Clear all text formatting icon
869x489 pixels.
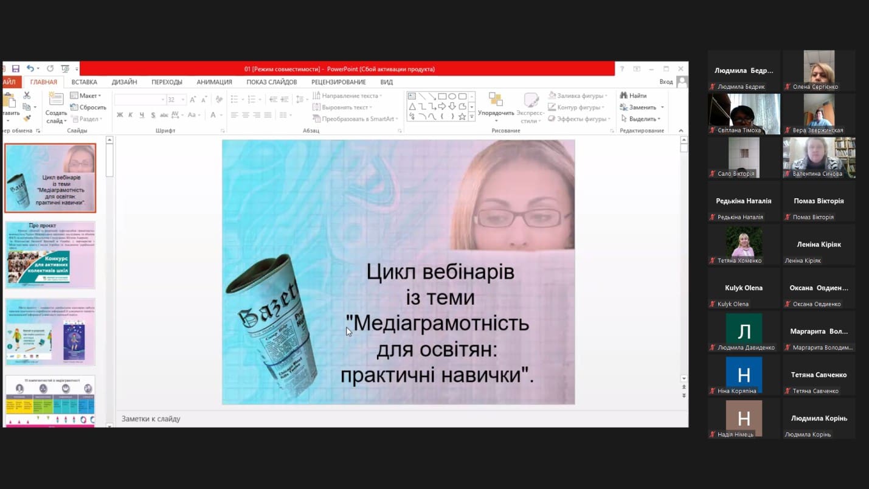(220, 99)
